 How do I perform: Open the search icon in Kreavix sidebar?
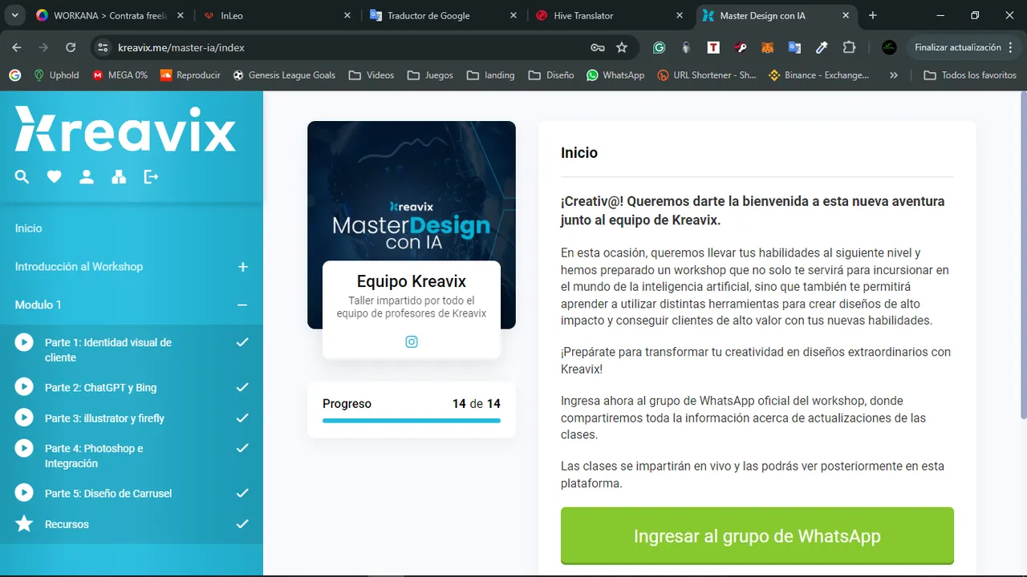[22, 177]
